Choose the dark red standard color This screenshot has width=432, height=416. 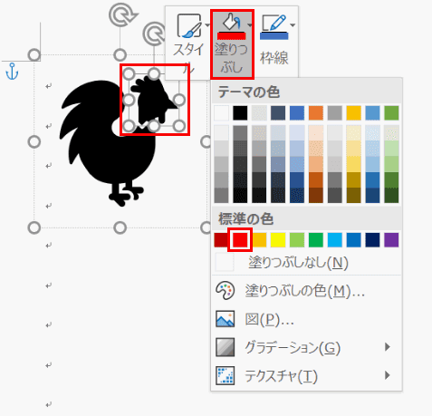pyautogui.click(x=221, y=240)
